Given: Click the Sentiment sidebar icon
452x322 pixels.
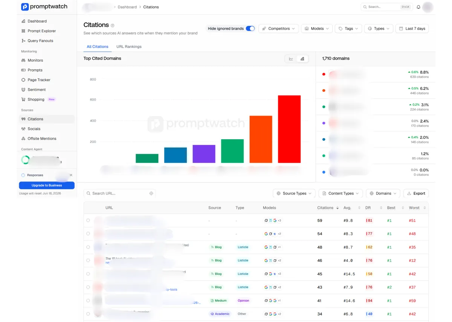Looking at the screenshot, I should click(x=23, y=90).
